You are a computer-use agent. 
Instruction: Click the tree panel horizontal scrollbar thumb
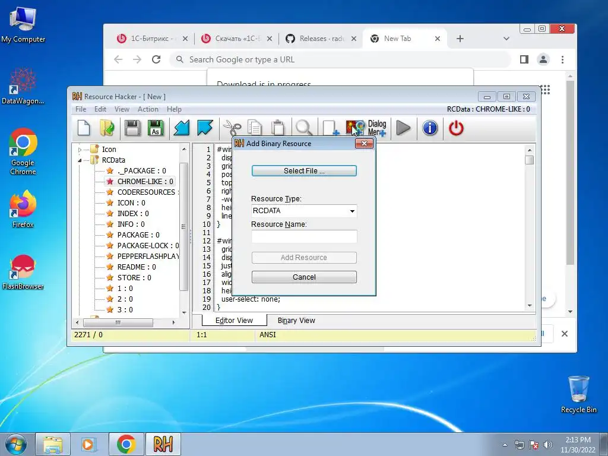pos(118,322)
